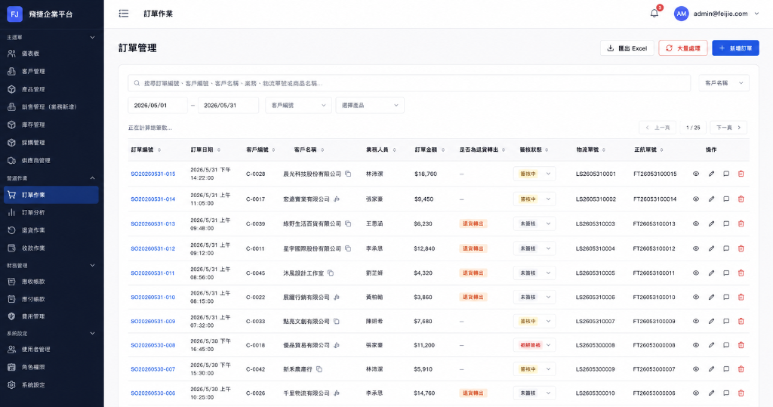Copy customer name 晨光科技股份有限公司
The width and height of the screenshot is (773, 407).
pyautogui.click(x=348, y=174)
